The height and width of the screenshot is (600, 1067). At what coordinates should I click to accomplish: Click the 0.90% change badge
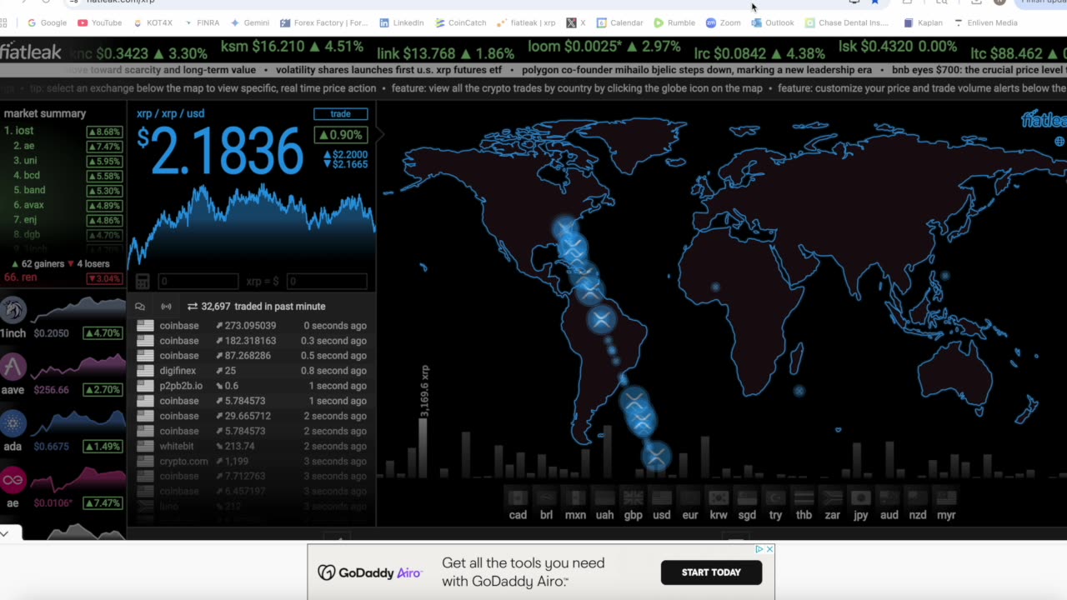(x=340, y=135)
